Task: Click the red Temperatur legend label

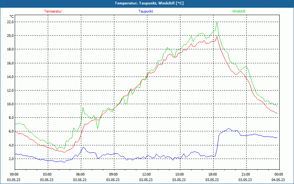Action: (53, 11)
